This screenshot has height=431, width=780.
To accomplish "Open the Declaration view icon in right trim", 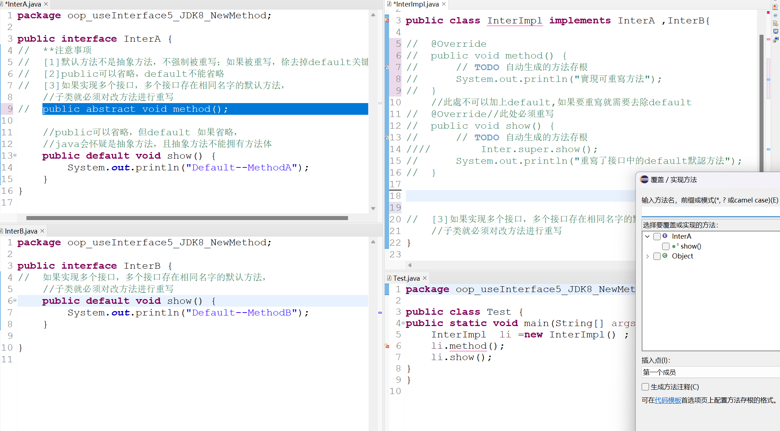I will (x=775, y=23).
